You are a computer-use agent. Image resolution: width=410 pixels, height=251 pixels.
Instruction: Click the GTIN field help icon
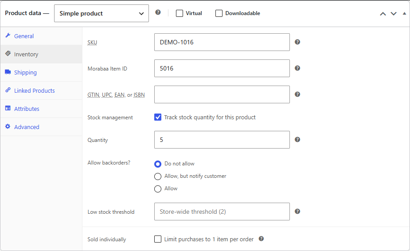297,94
